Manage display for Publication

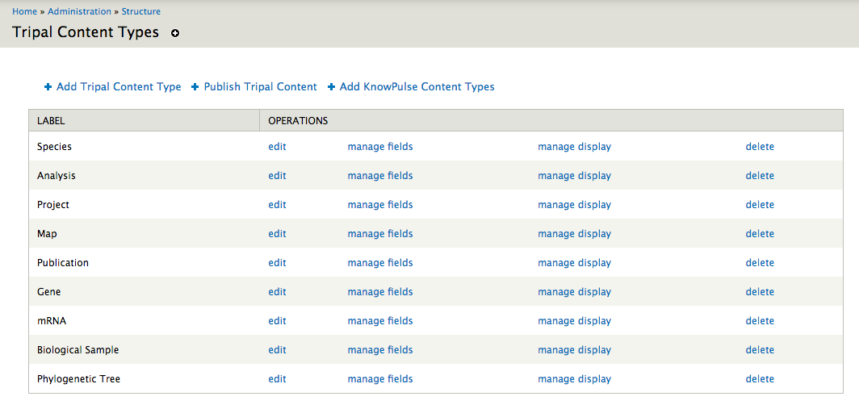pos(574,263)
